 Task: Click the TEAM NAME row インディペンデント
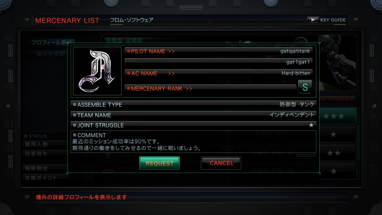click(x=194, y=115)
